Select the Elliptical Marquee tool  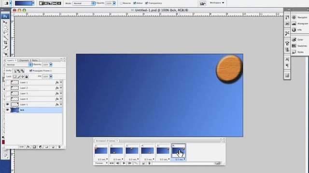[x=5, y=27]
